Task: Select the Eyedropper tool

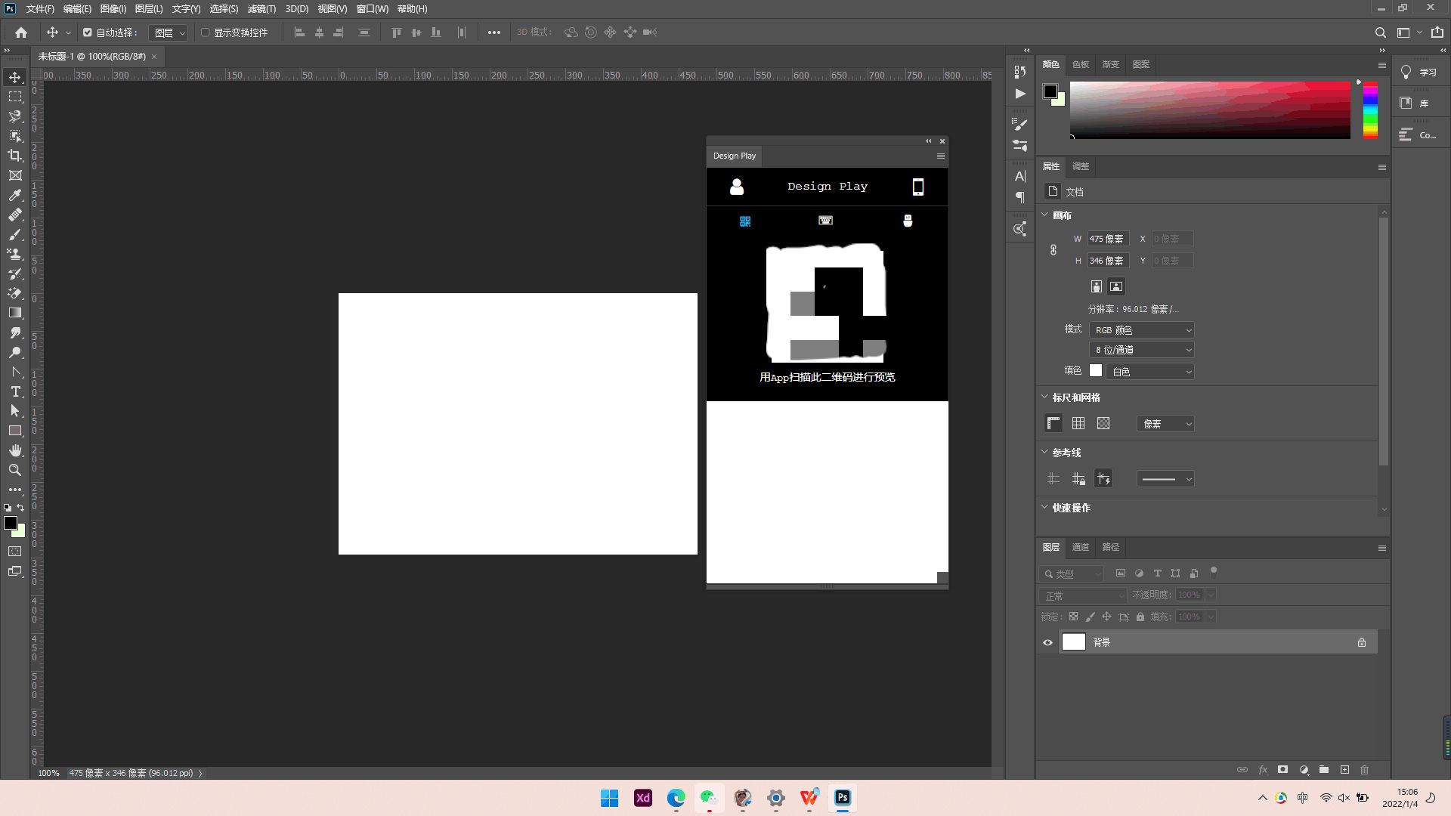Action: tap(15, 195)
